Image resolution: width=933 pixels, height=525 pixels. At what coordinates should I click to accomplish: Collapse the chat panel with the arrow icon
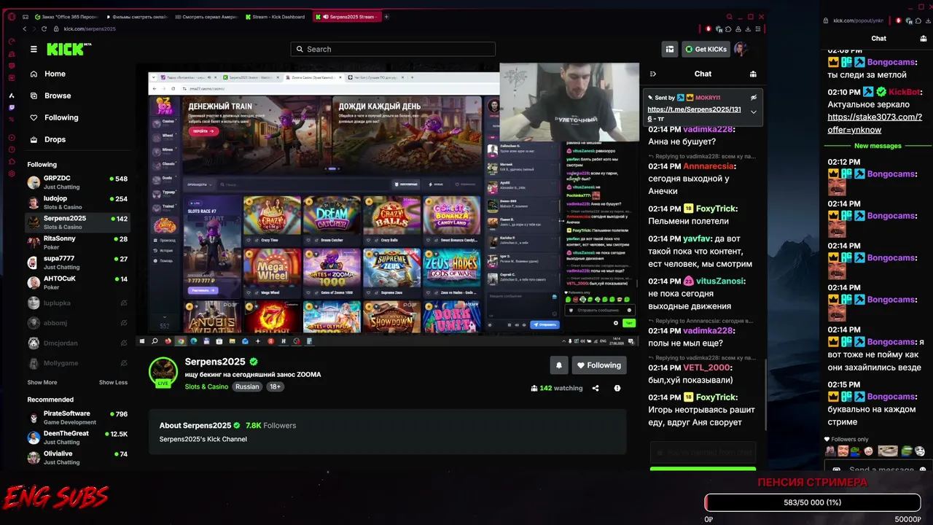click(653, 74)
